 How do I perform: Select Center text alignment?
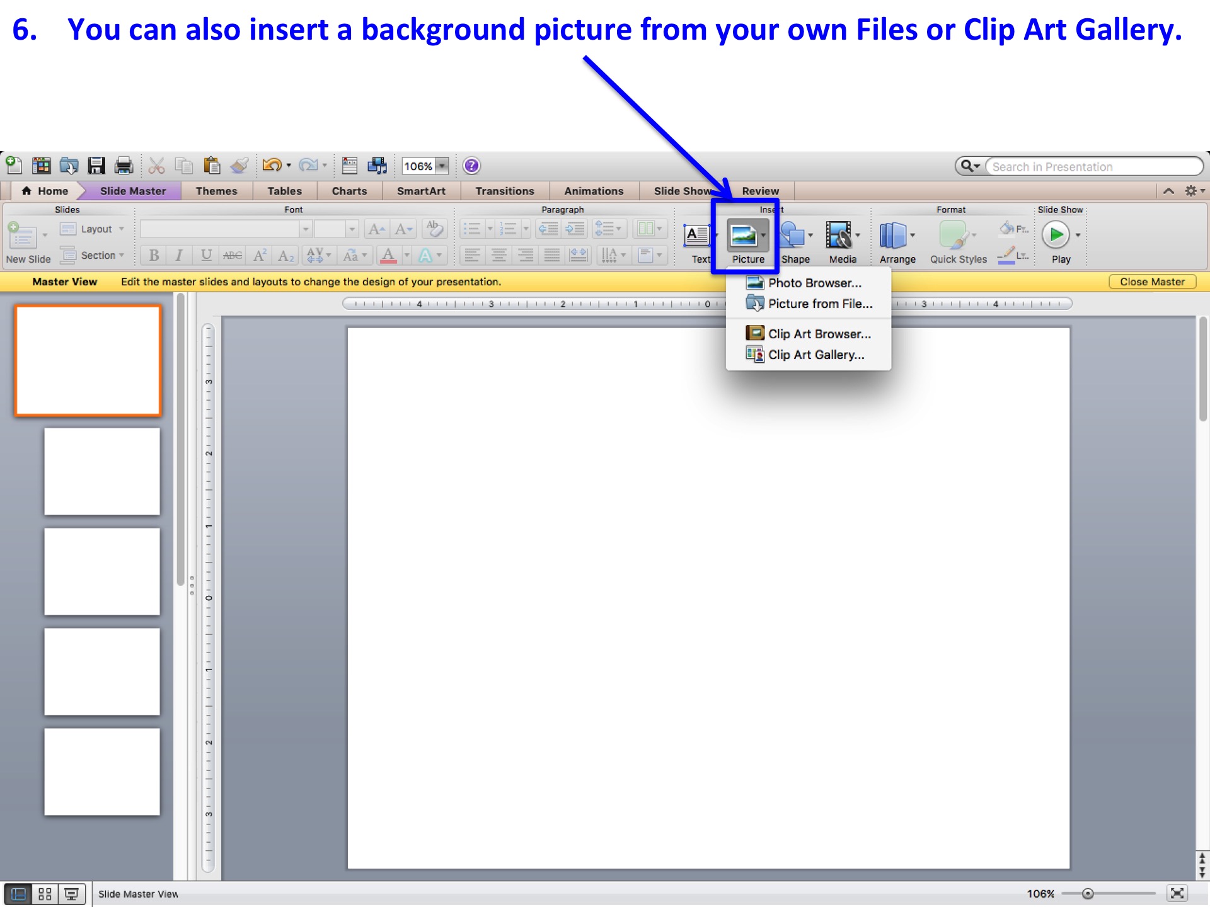coord(498,255)
